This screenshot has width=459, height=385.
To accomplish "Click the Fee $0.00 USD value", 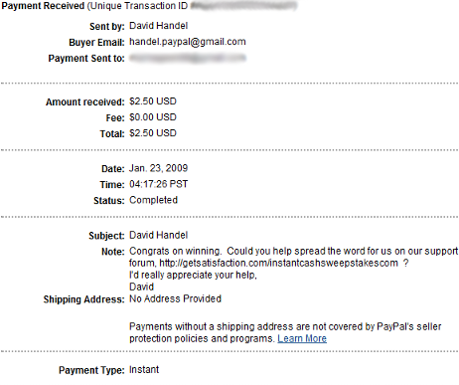I will pyautogui.click(x=153, y=117).
